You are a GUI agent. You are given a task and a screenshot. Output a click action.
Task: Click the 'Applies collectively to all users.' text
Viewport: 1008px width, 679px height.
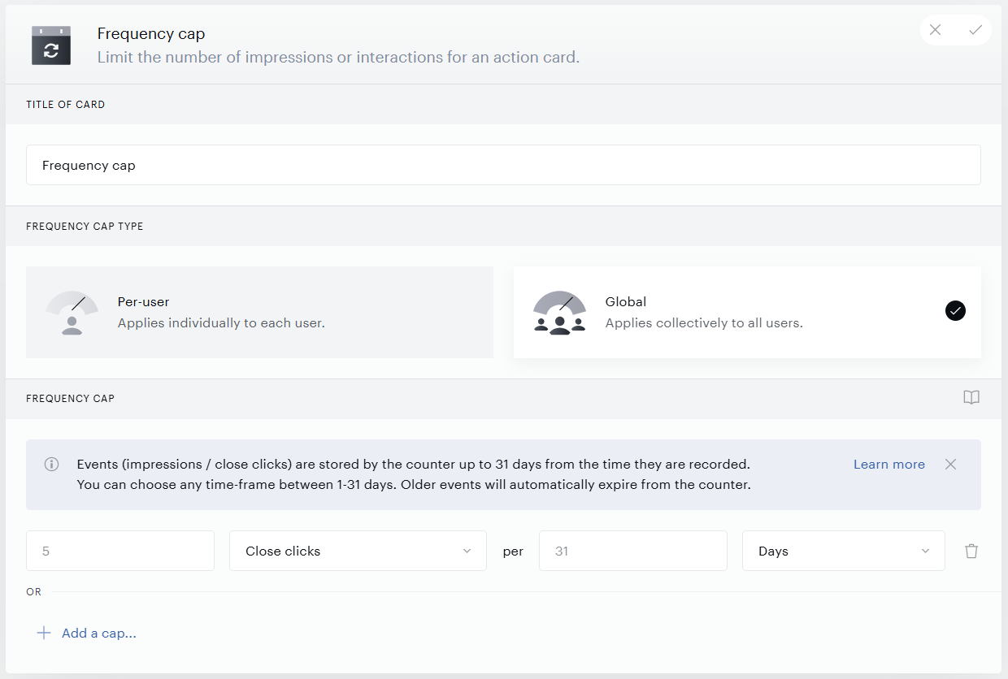tap(704, 323)
